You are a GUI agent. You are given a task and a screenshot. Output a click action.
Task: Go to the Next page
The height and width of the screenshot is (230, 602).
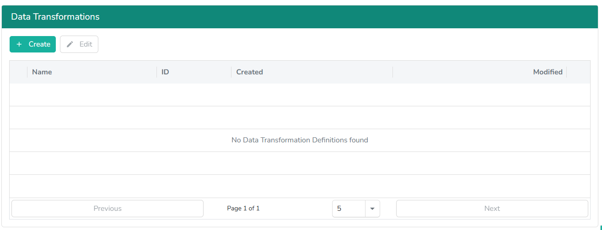tap(492, 209)
